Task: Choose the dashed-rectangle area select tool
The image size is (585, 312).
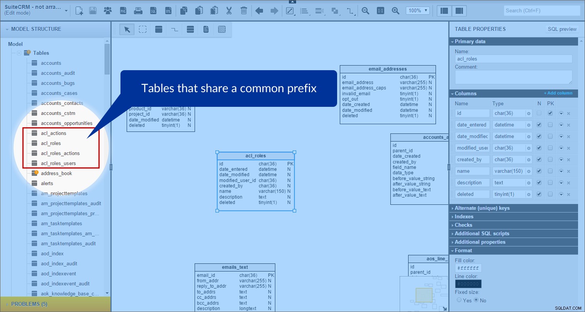Action: click(143, 29)
